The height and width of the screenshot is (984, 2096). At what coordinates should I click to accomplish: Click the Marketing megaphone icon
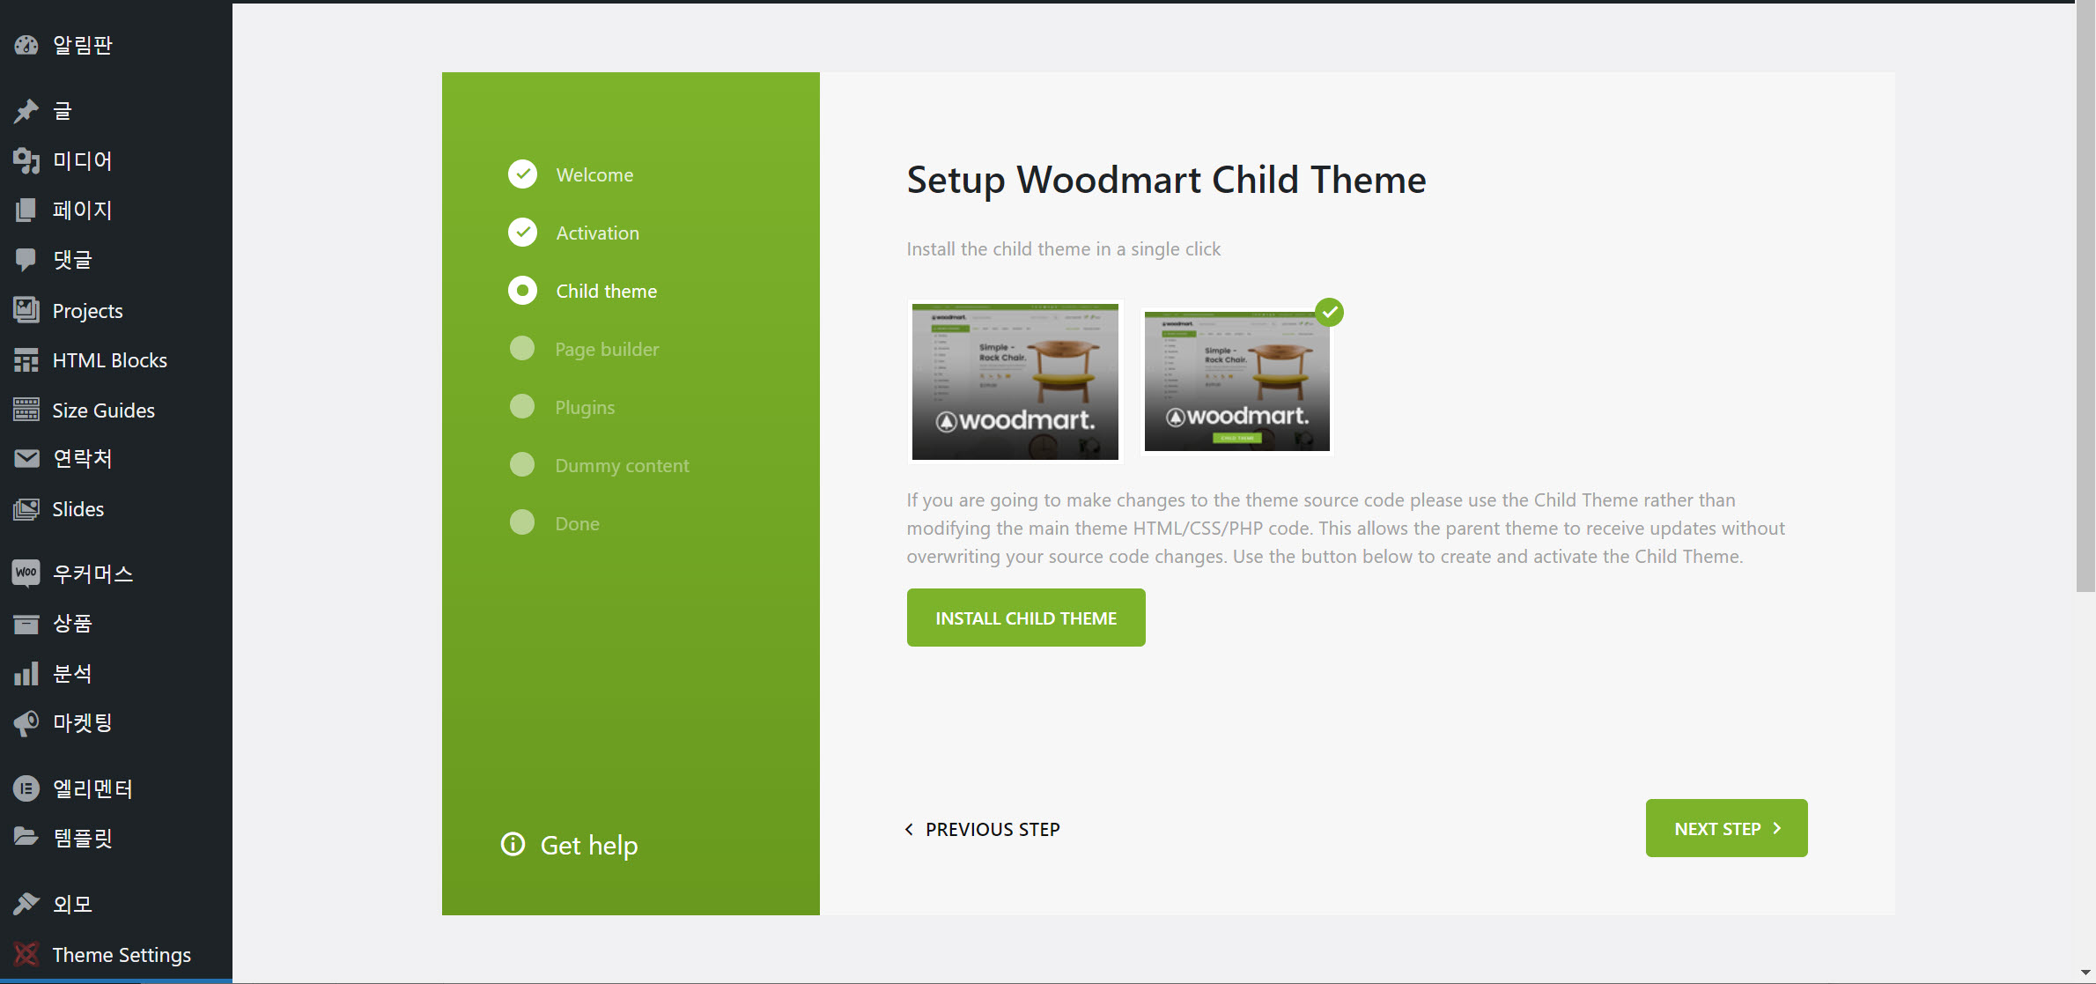point(26,723)
